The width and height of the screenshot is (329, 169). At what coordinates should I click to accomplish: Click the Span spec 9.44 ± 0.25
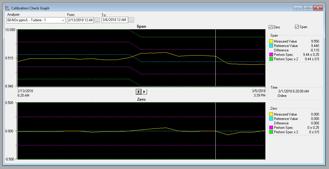point(311,55)
